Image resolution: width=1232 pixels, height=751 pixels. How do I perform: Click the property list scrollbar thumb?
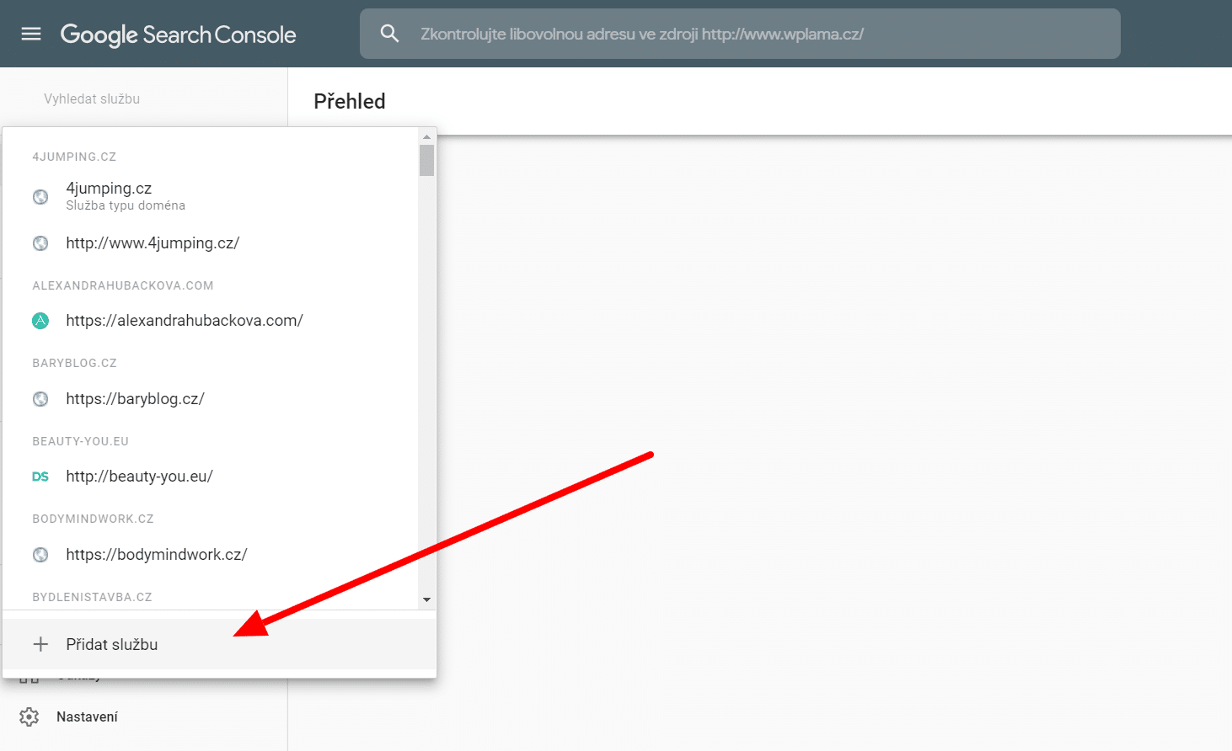tap(426, 160)
